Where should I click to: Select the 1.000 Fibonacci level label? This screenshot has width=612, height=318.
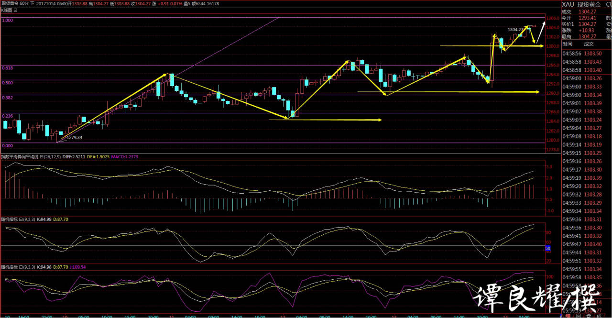[x=7, y=21]
